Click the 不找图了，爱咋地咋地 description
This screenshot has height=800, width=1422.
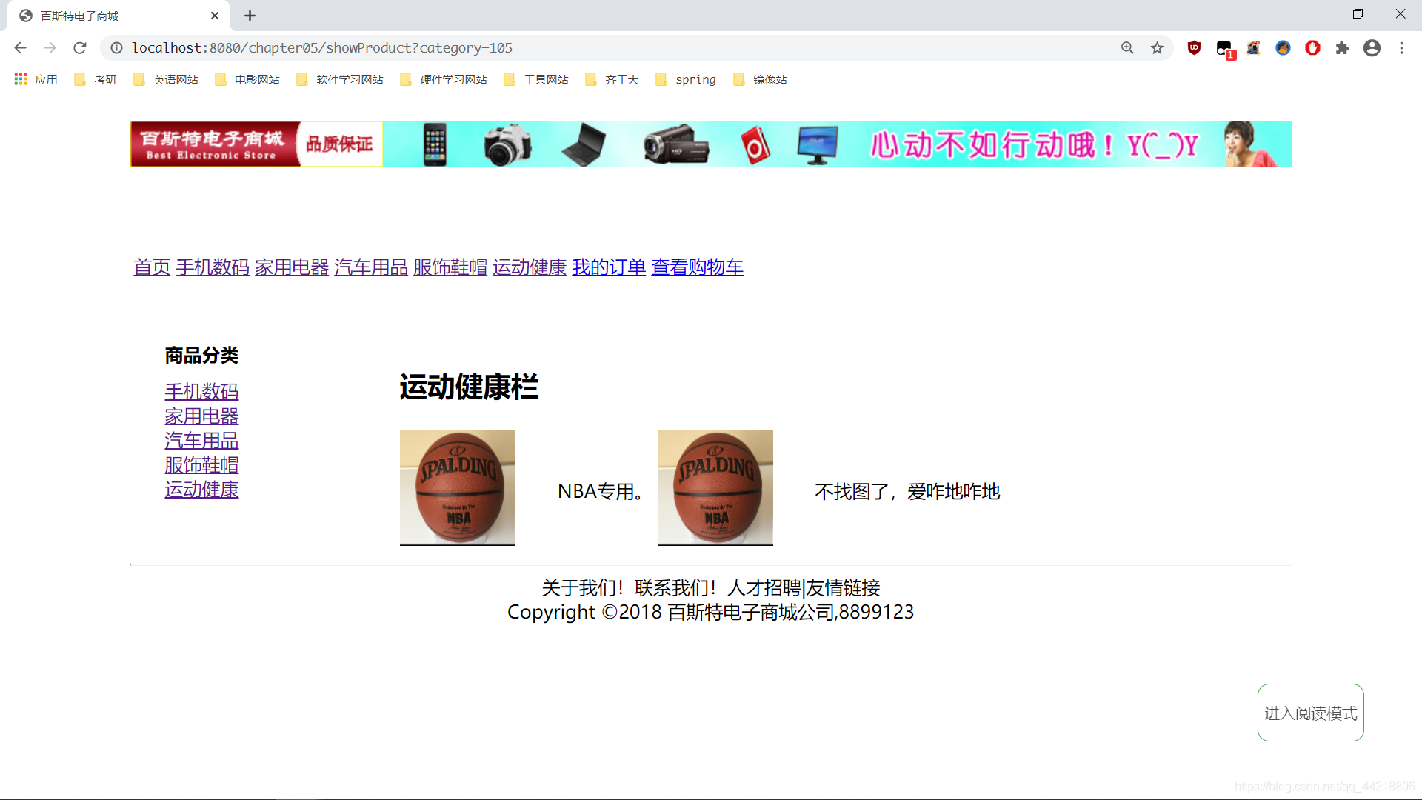(907, 491)
